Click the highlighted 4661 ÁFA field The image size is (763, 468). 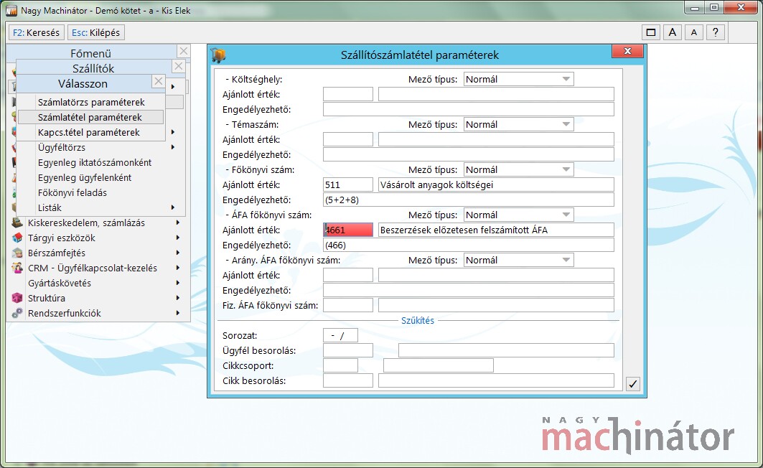pyautogui.click(x=348, y=230)
